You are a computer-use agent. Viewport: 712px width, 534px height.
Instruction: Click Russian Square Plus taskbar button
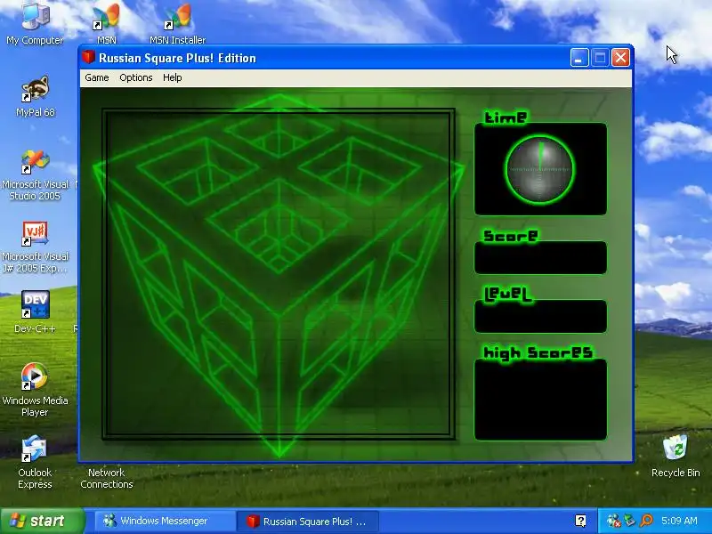point(307,521)
